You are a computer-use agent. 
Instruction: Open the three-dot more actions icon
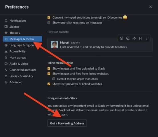coord(147,38)
